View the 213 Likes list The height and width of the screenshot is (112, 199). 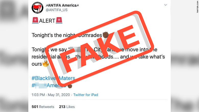[67, 107]
